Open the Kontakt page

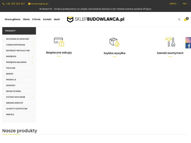(x=47, y=19)
